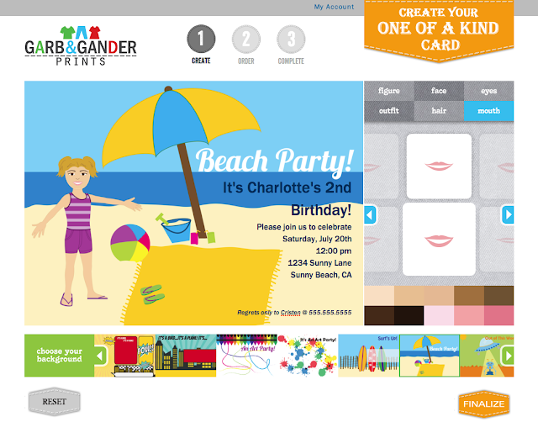Click the right arrow in mouth options panel
Viewport: 538px width, 438px height.
(508, 215)
